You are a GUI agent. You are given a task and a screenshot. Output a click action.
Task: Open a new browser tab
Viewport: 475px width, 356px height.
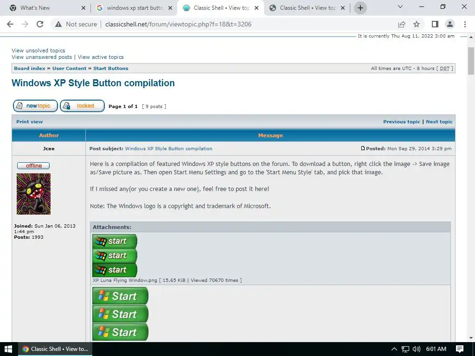pos(360,8)
